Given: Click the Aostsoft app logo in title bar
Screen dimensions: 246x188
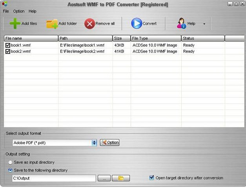Looking at the screenshot, I should pyautogui.click(x=5, y=4).
